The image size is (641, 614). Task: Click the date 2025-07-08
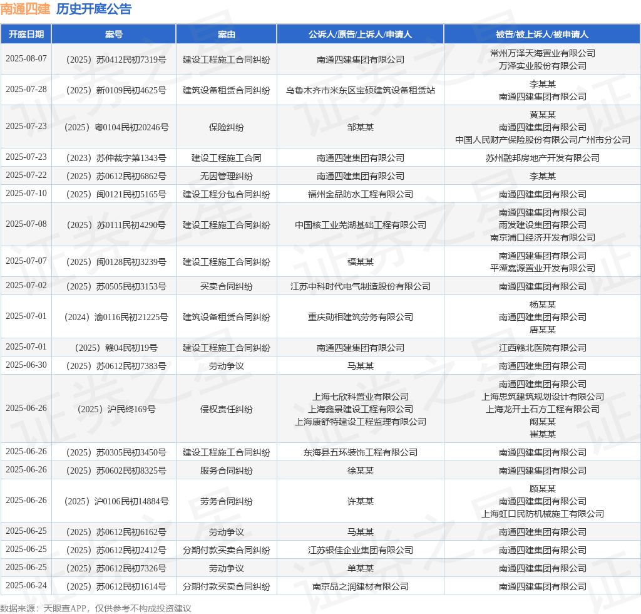26,224
